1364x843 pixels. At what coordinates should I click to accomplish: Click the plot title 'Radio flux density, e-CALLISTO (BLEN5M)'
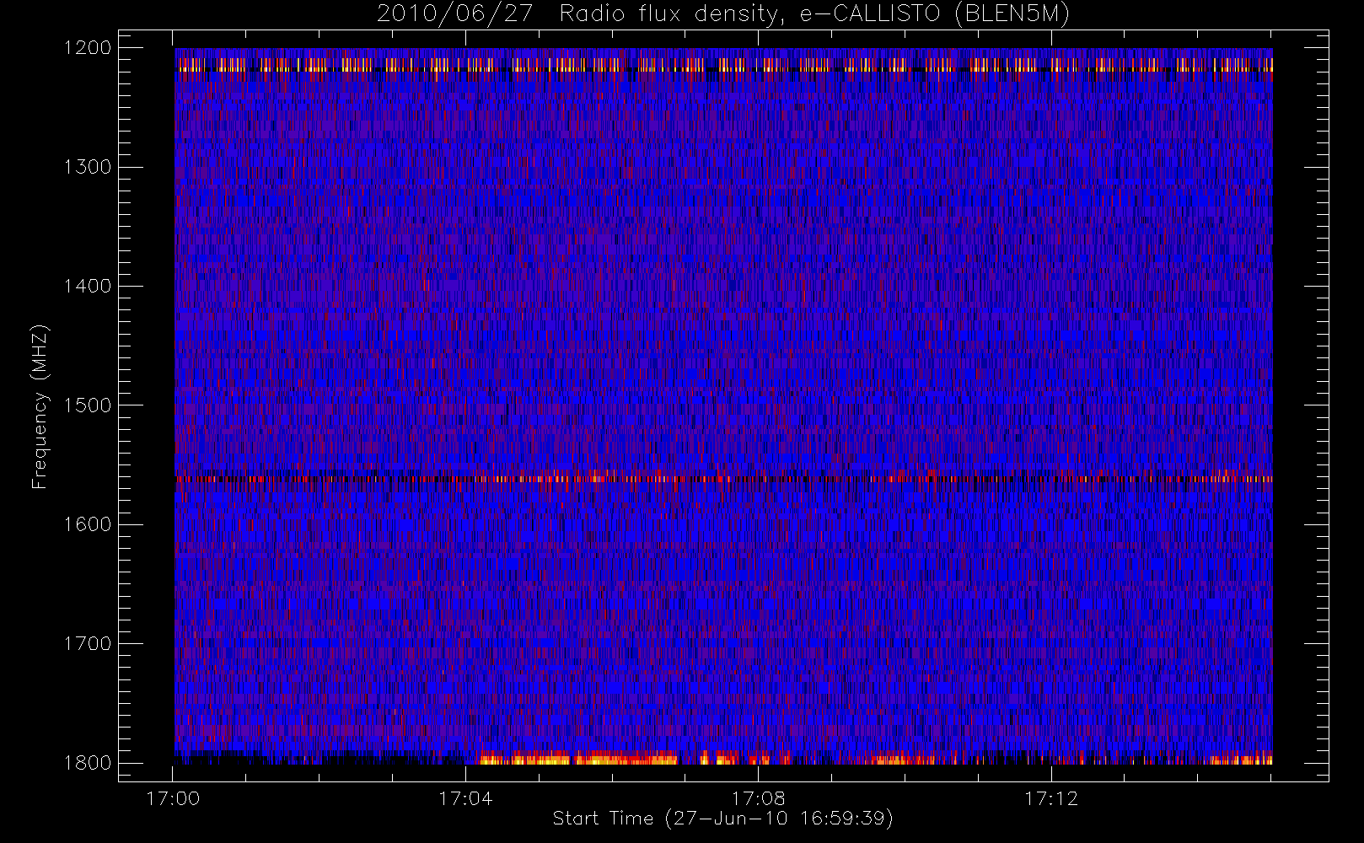click(x=814, y=14)
